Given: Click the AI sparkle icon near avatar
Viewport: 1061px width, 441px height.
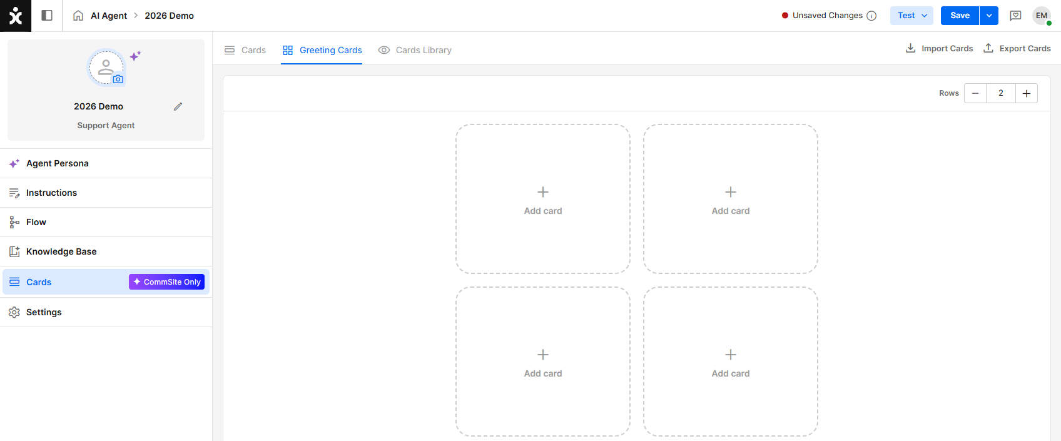Looking at the screenshot, I should tap(135, 56).
